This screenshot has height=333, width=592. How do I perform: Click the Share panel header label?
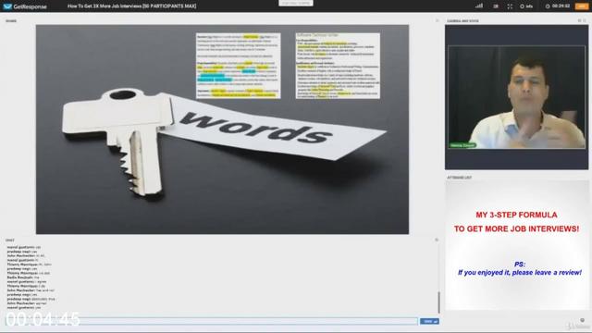[x=11, y=20]
